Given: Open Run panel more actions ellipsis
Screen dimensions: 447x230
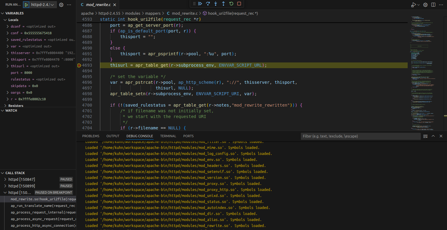Looking at the screenshot, I should [69, 5].
